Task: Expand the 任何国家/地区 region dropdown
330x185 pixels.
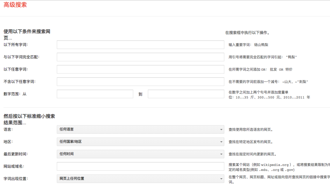Action: point(140,142)
